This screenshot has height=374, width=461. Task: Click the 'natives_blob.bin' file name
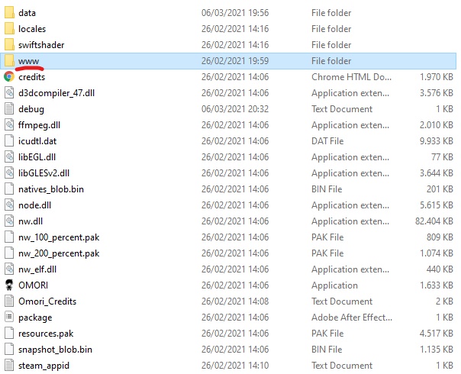[51, 189]
